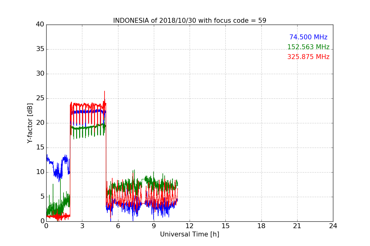Click the x-axis tick label 21

click(297, 226)
